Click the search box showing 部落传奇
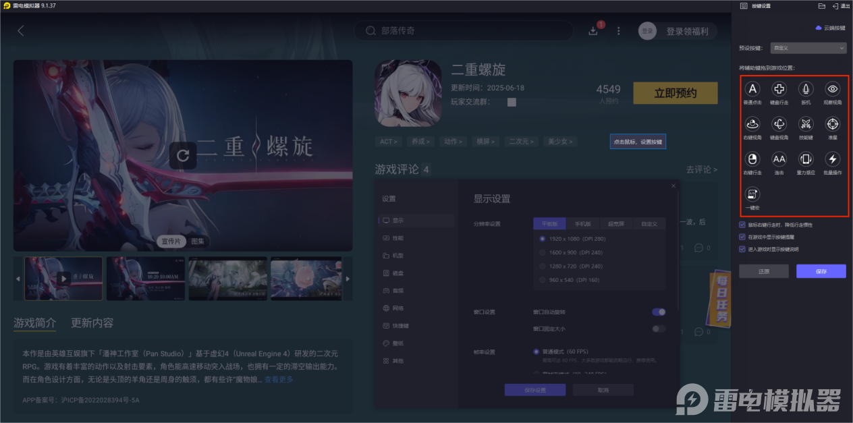Image resolution: width=853 pixels, height=423 pixels. coord(464,30)
